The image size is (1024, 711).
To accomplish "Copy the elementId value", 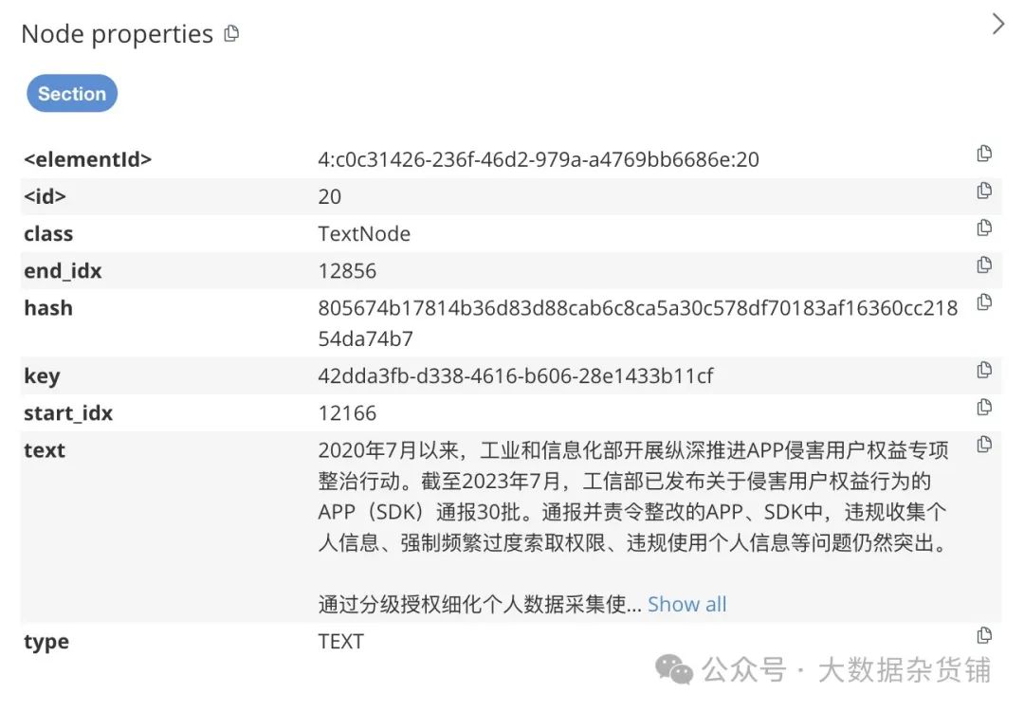I will (x=984, y=154).
